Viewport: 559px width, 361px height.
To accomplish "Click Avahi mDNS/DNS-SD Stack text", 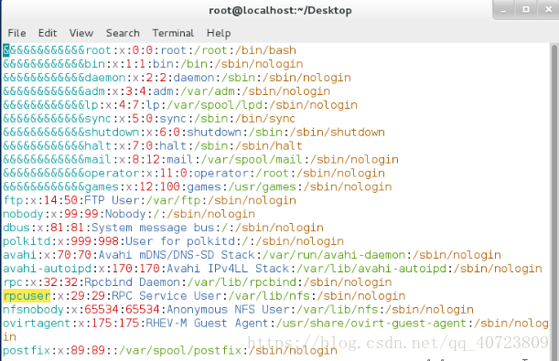I will pyautogui.click(x=177, y=255).
